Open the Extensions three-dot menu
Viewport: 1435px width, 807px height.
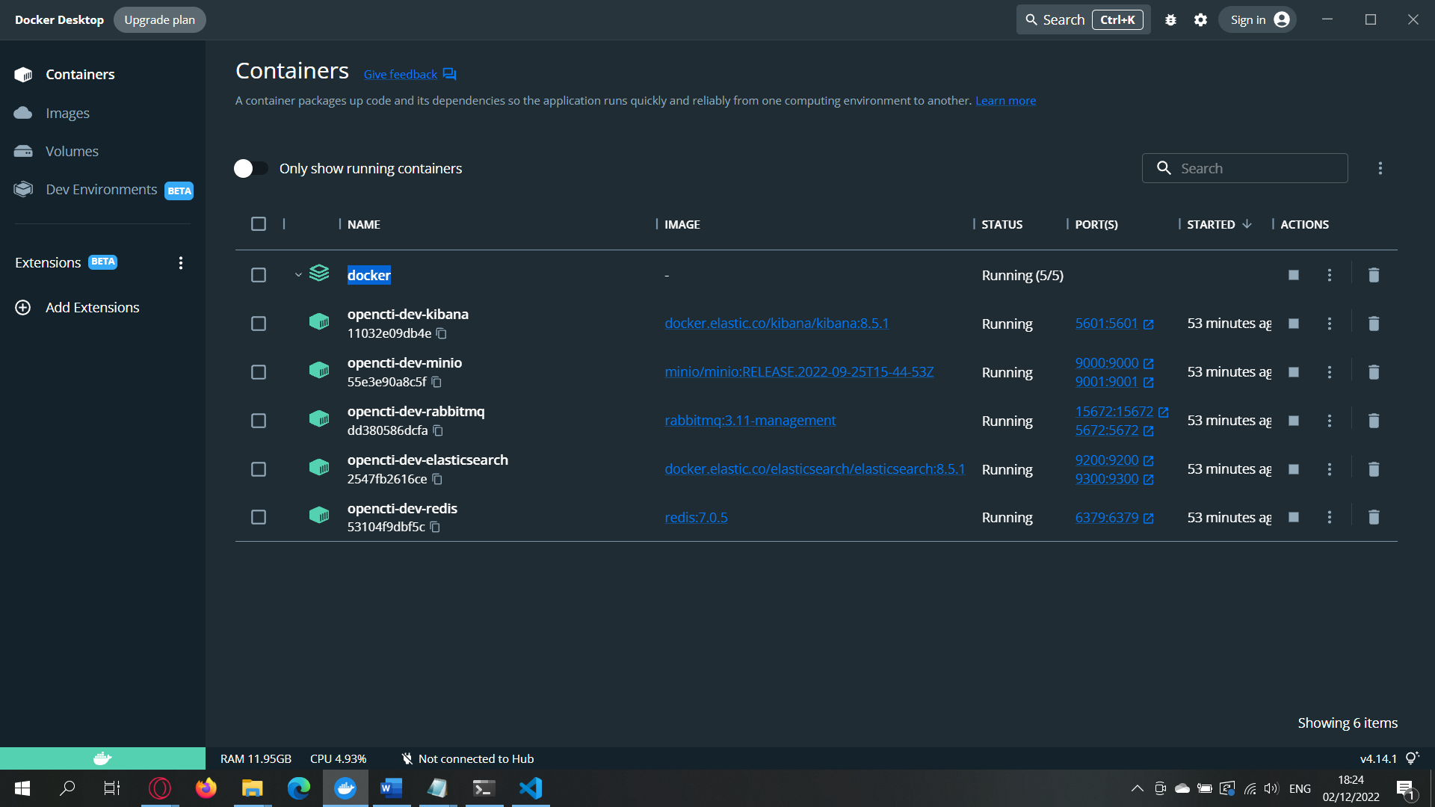[x=180, y=263]
